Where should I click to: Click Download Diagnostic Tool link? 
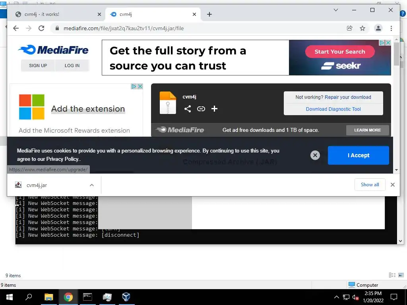point(333,109)
